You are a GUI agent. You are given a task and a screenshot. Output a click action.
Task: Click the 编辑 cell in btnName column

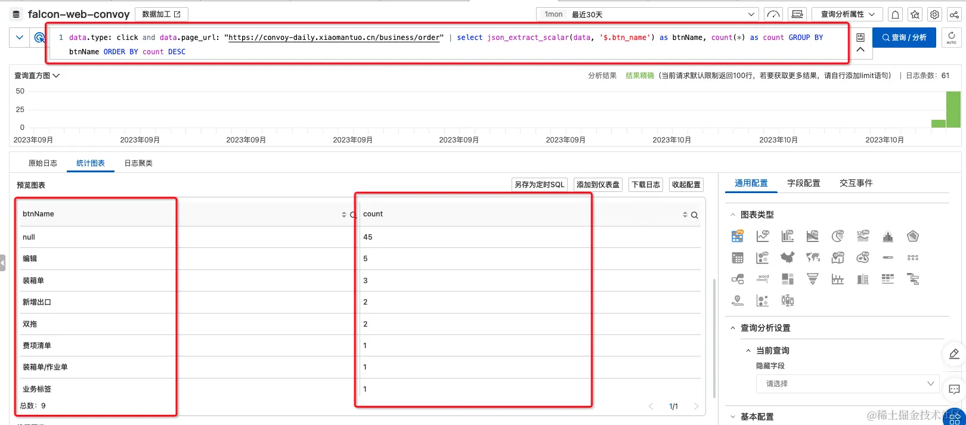point(30,259)
